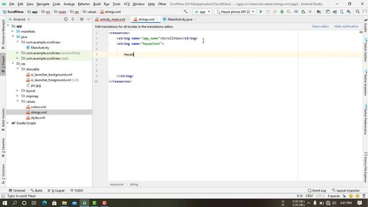Collapse the values folder
The height and width of the screenshot is (207, 368).
click(17, 101)
